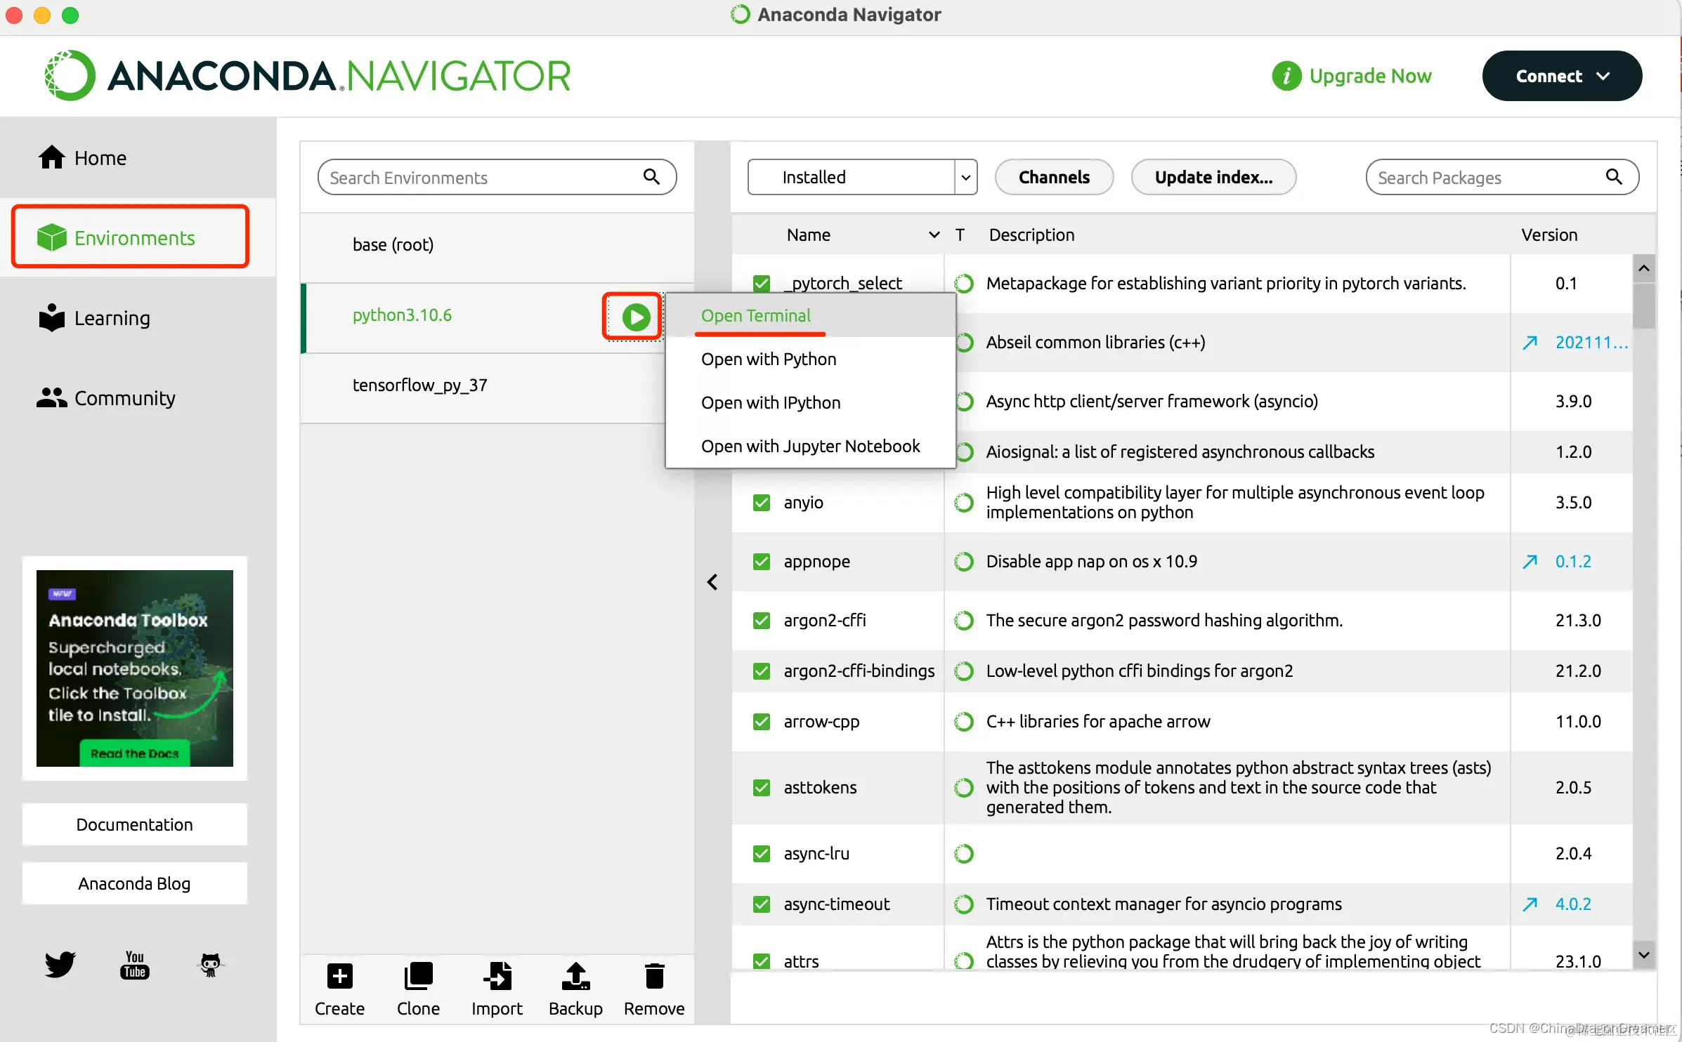This screenshot has height=1042, width=1682.
Task: Expand the Connect dropdown button
Action: tap(1561, 76)
